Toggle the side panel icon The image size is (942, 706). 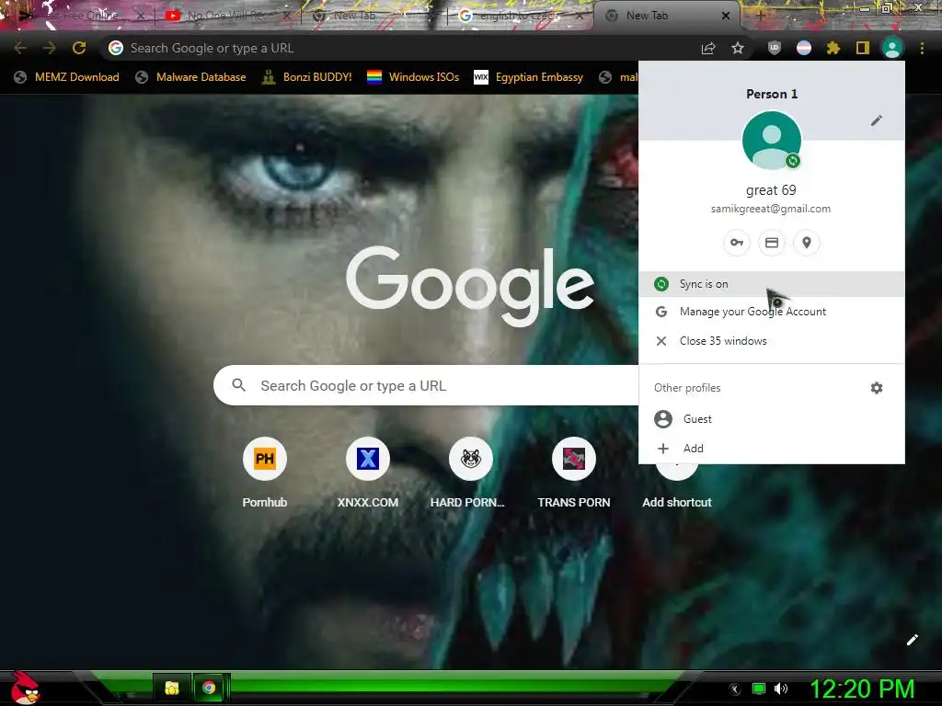pos(863,48)
